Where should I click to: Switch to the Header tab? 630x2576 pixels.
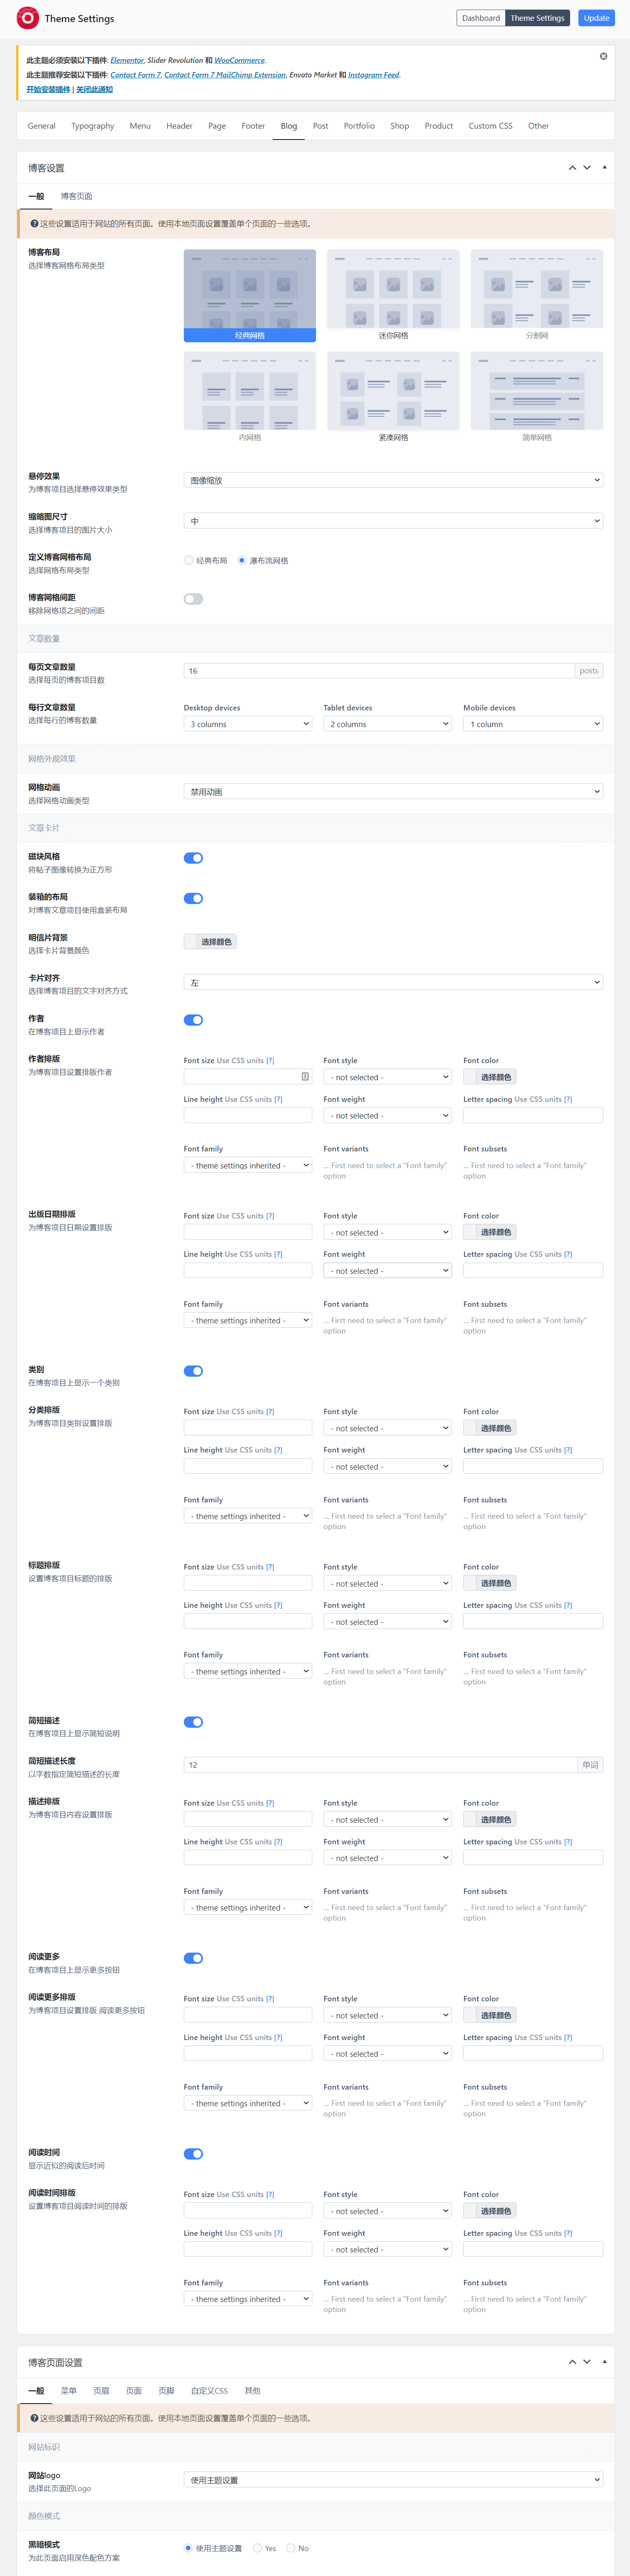[180, 126]
